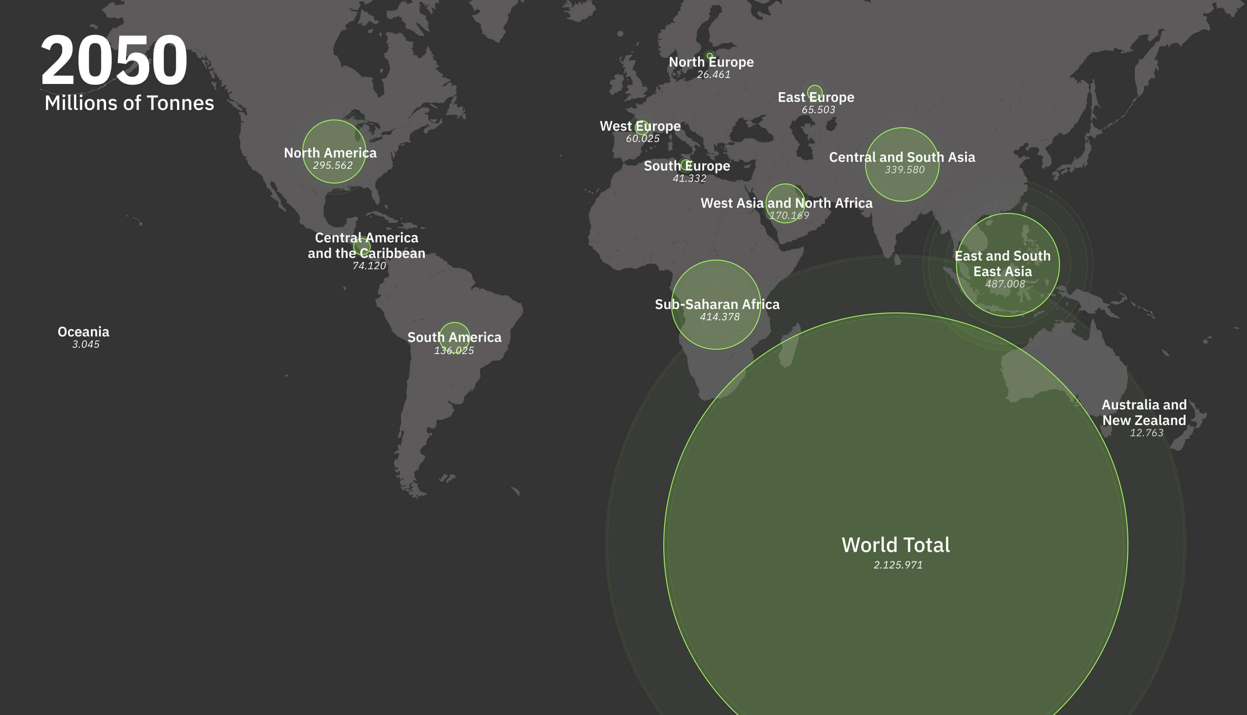Viewport: 1247px width, 715px height.
Task: Click the Millions of Tonnes subtitle
Action: (129, 103)
